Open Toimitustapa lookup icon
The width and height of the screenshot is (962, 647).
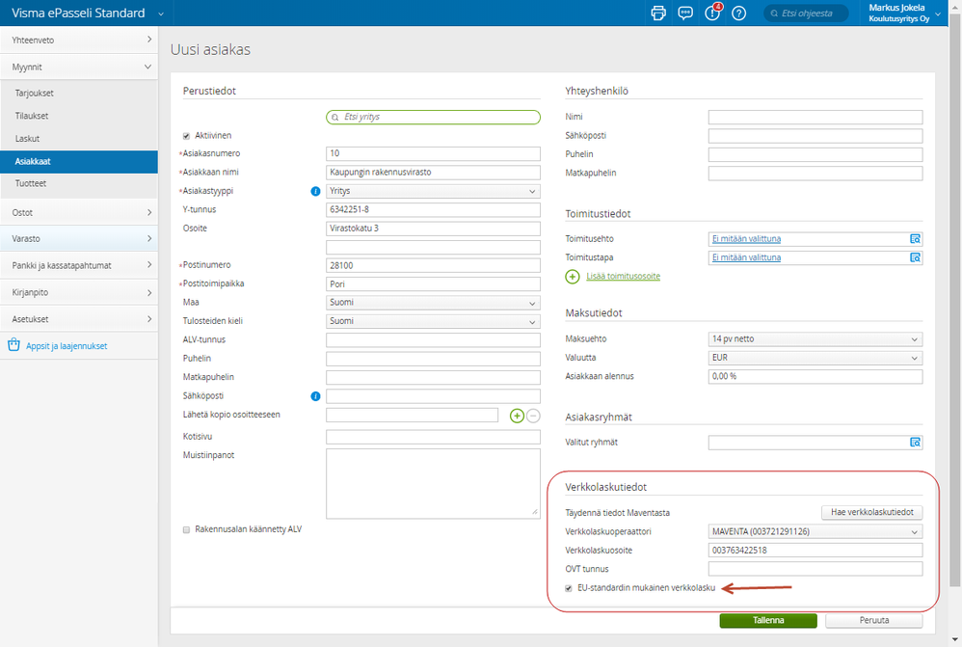915,257
